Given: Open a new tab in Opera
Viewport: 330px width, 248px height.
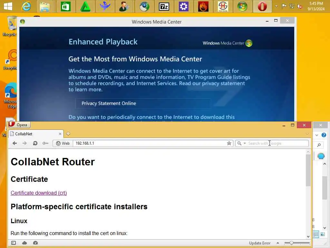Looking at the screenshot, I should [x=68, y=134].
